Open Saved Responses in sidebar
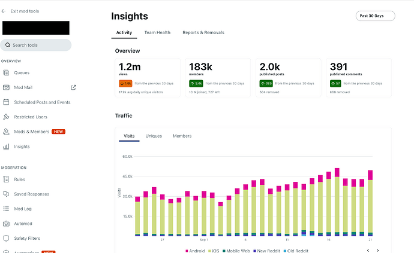 tap(31, 194)
